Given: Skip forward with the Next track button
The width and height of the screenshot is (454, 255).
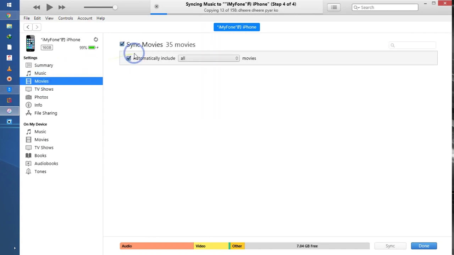Looking at the screenshot, I should tap(62, 7).
